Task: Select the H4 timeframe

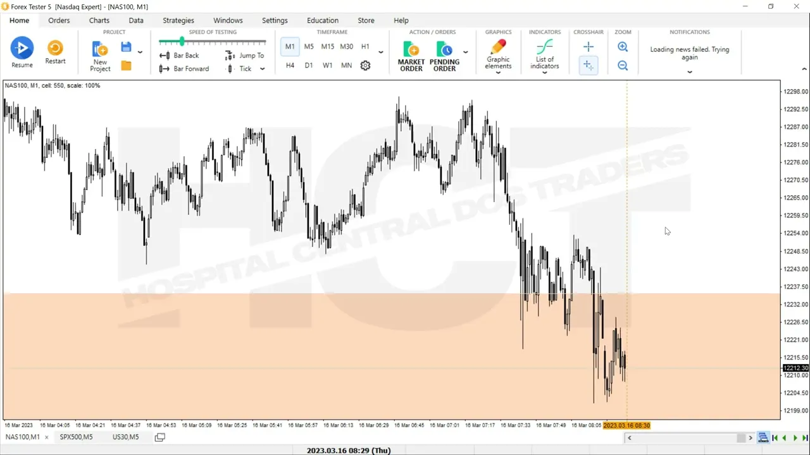Action: tap(290, 66)
